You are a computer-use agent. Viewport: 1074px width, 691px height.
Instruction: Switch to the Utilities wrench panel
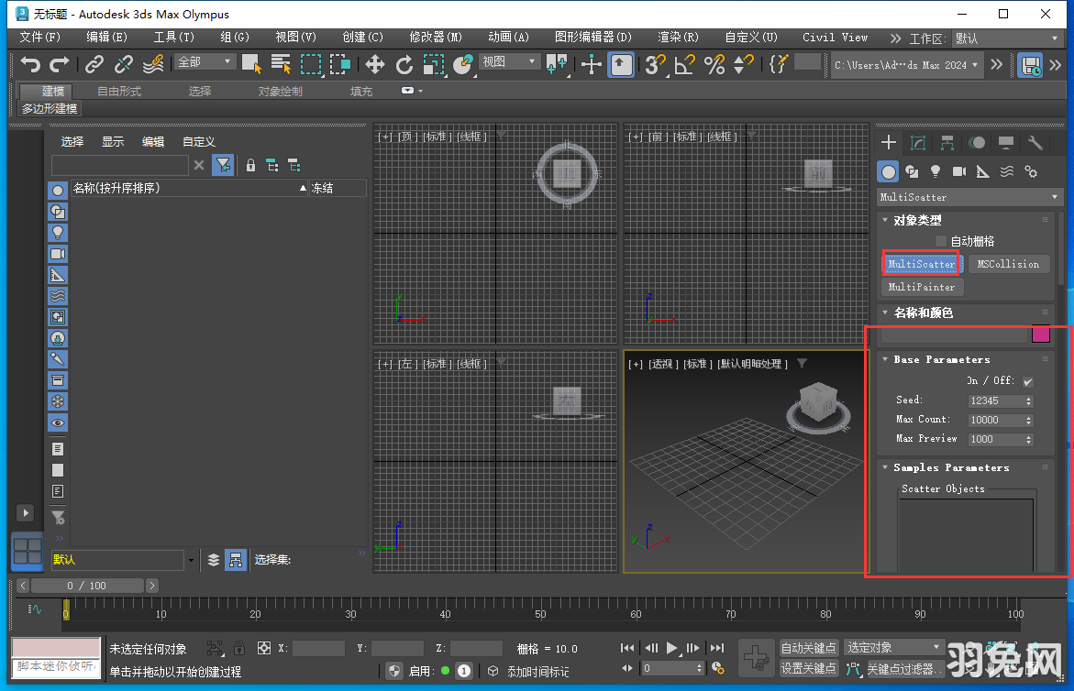coord(1035,143)
